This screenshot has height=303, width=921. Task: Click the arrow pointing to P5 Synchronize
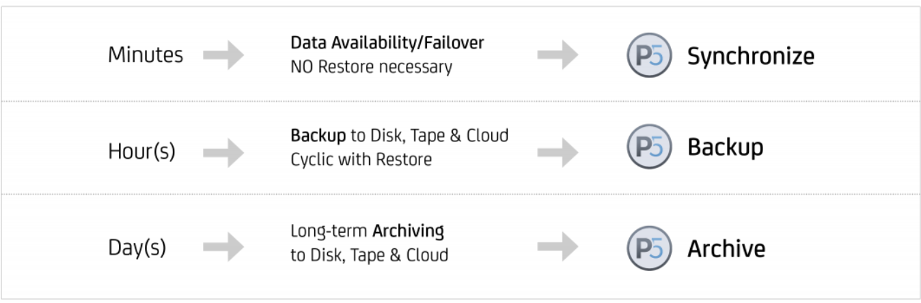(558, 56)
